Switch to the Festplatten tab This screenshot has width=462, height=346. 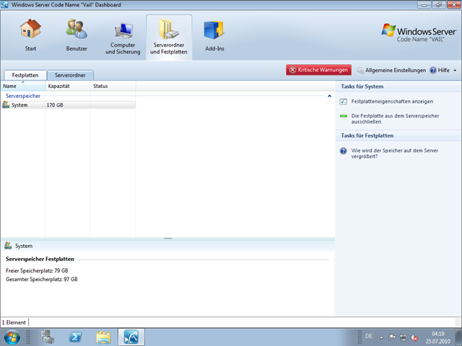[x=25, y=75]
